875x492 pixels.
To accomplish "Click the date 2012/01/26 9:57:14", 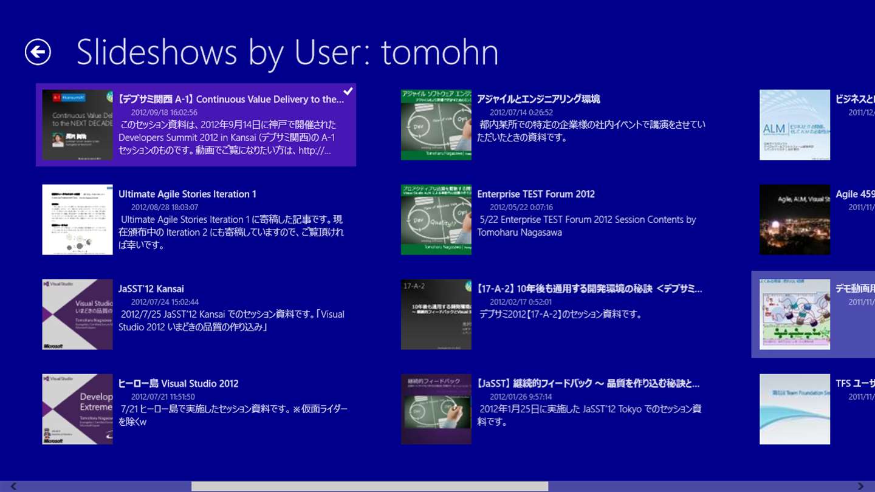I will (x=521, y=397).
